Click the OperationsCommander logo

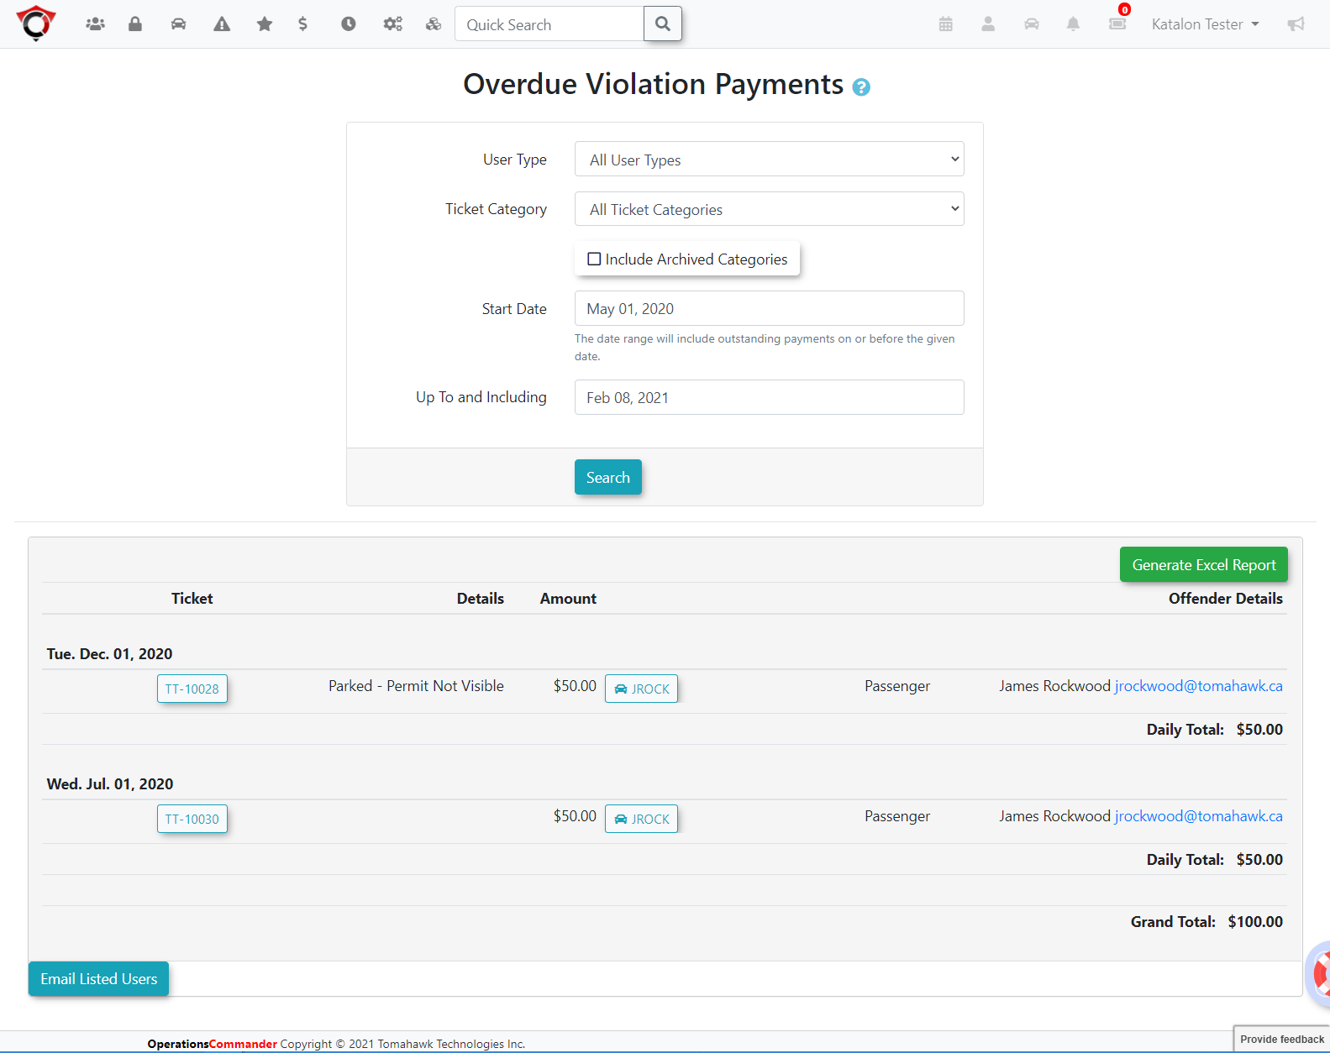(x=36, y=24)
